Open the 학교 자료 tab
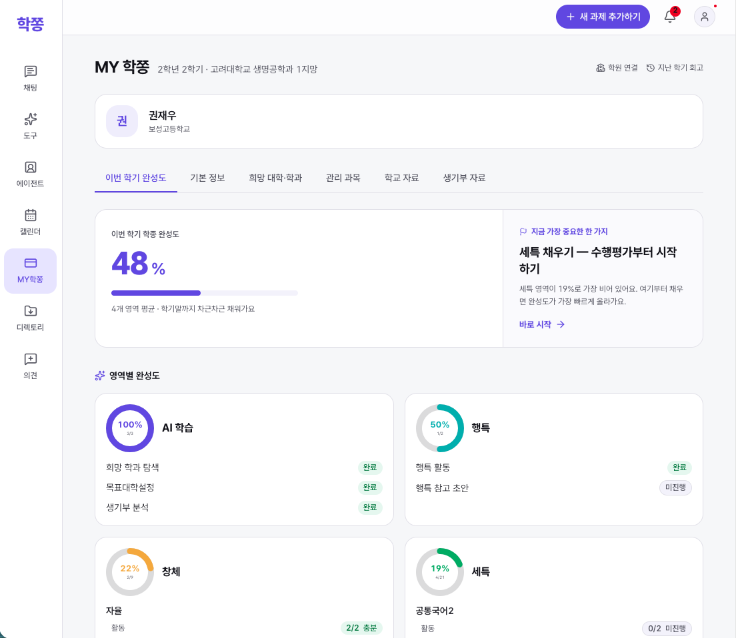 point(402,178)
